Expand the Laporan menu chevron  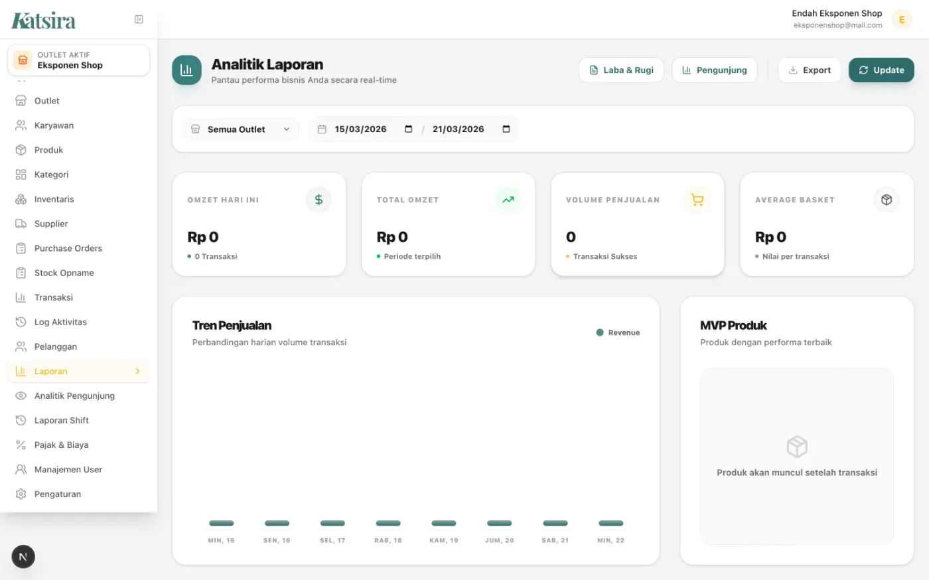click(137, 371)
